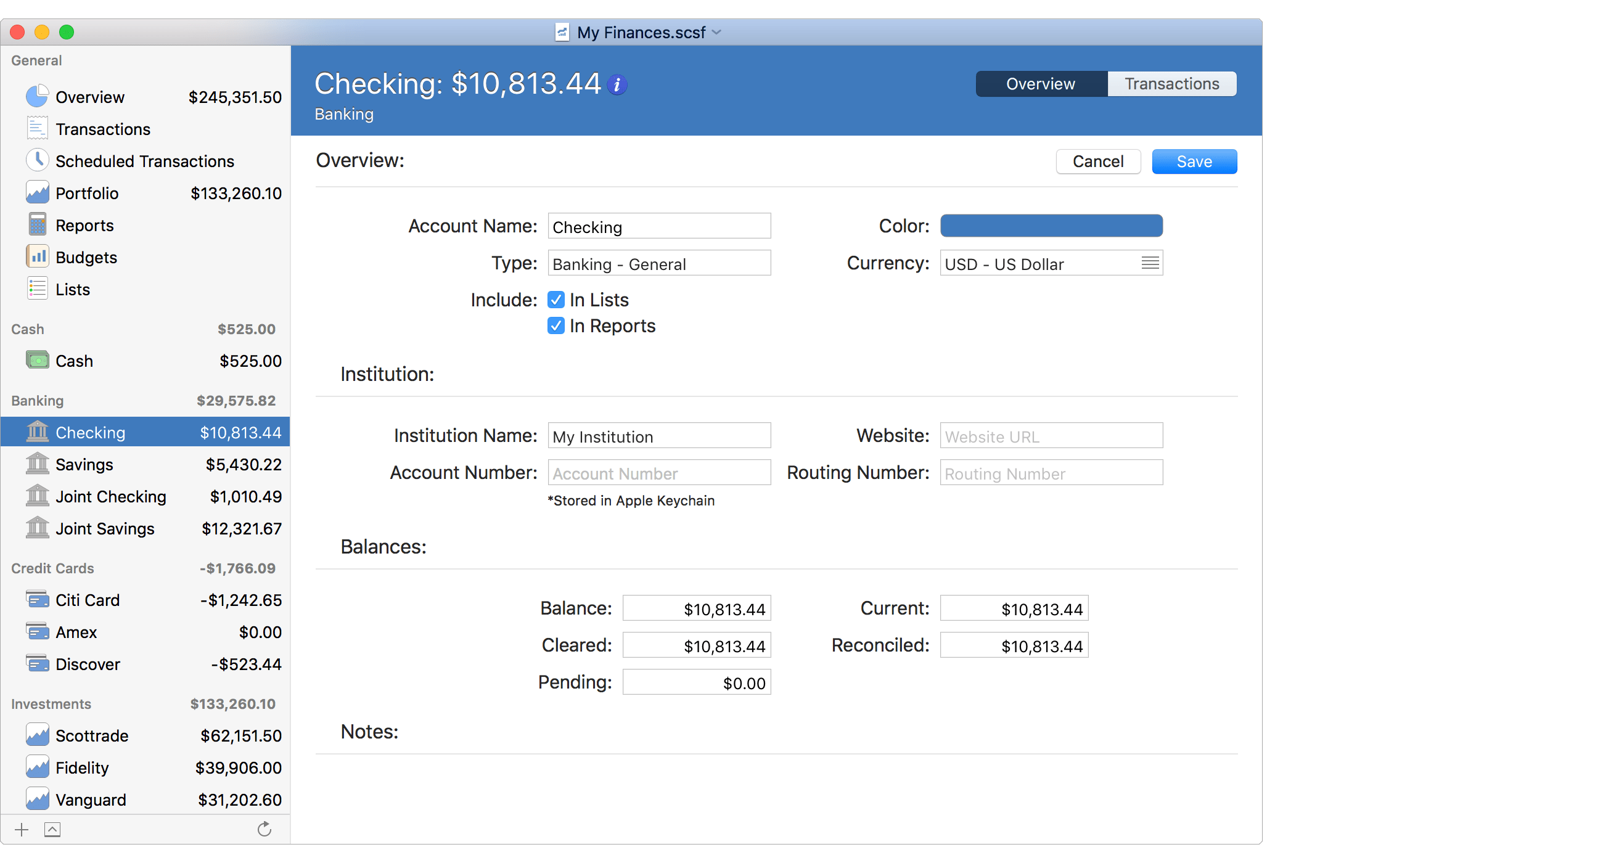Screen dimensions: 1603x863
Task: Save the account changes
Action: (x=1194, y=161)
